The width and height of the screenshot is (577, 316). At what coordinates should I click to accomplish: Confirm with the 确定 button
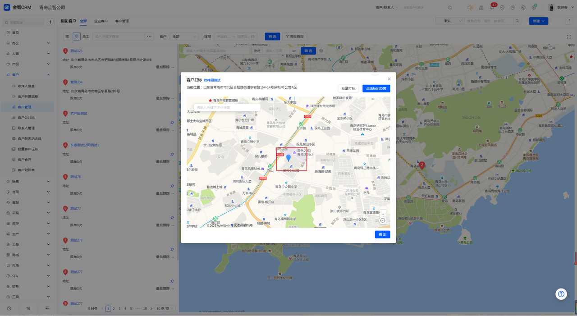[x=382, y=234]
